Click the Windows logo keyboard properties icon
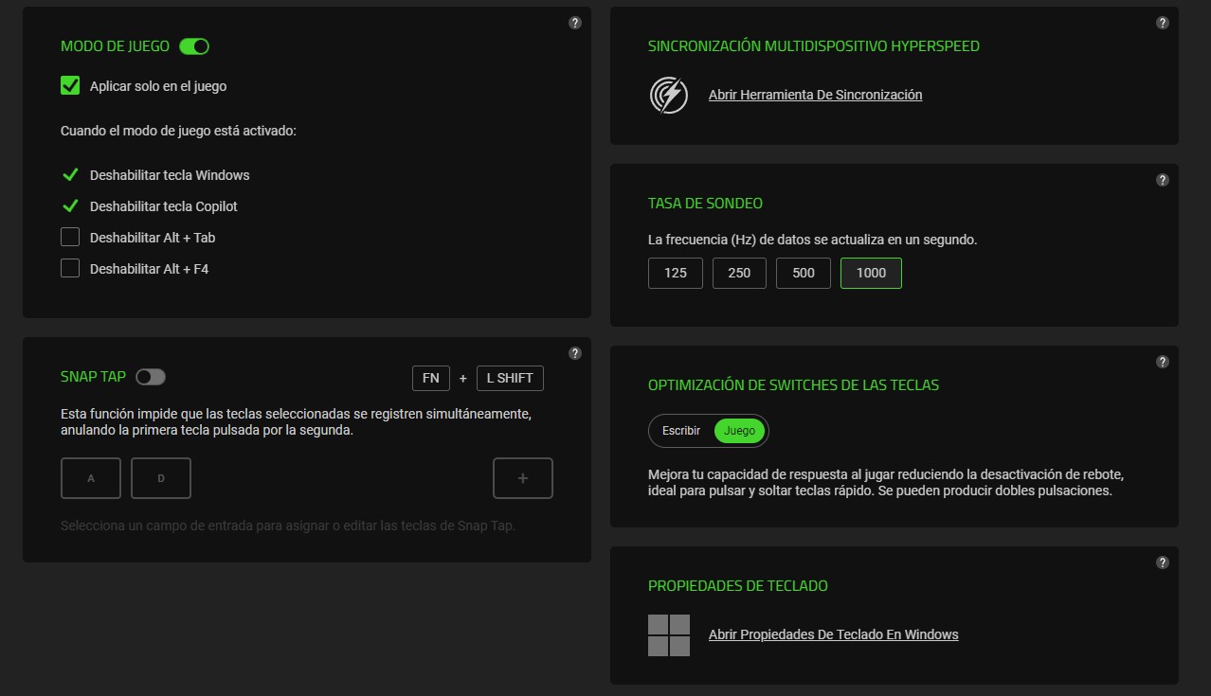The height and width of the screenshot is (696, 1211). pos(668,634)
